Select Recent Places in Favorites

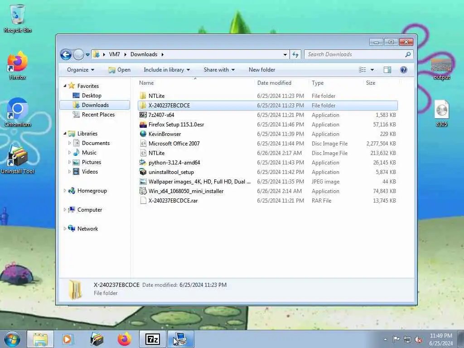point(98,115)
